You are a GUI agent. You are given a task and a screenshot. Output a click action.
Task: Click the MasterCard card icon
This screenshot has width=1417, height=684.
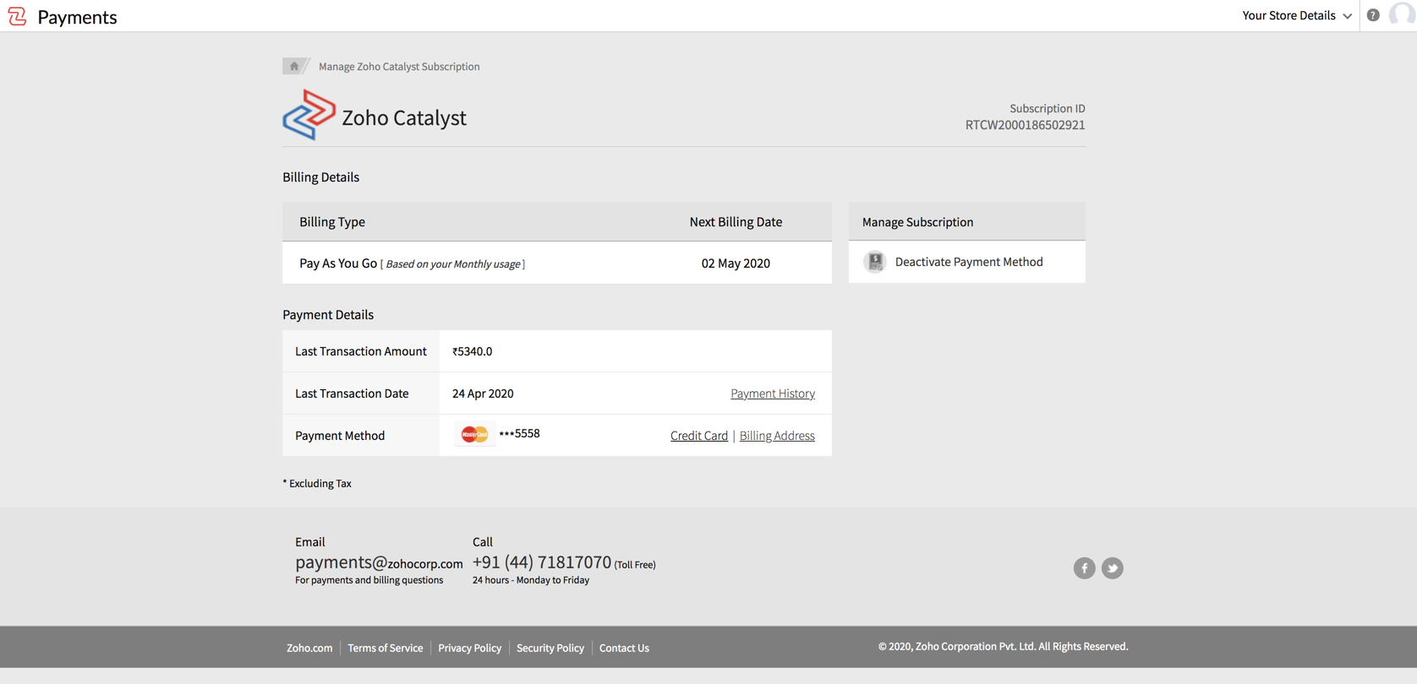pos(474,434)
